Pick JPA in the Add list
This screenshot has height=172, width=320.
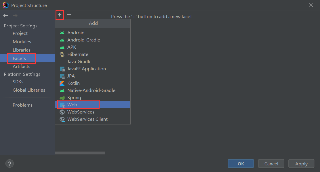pos(71,76)
